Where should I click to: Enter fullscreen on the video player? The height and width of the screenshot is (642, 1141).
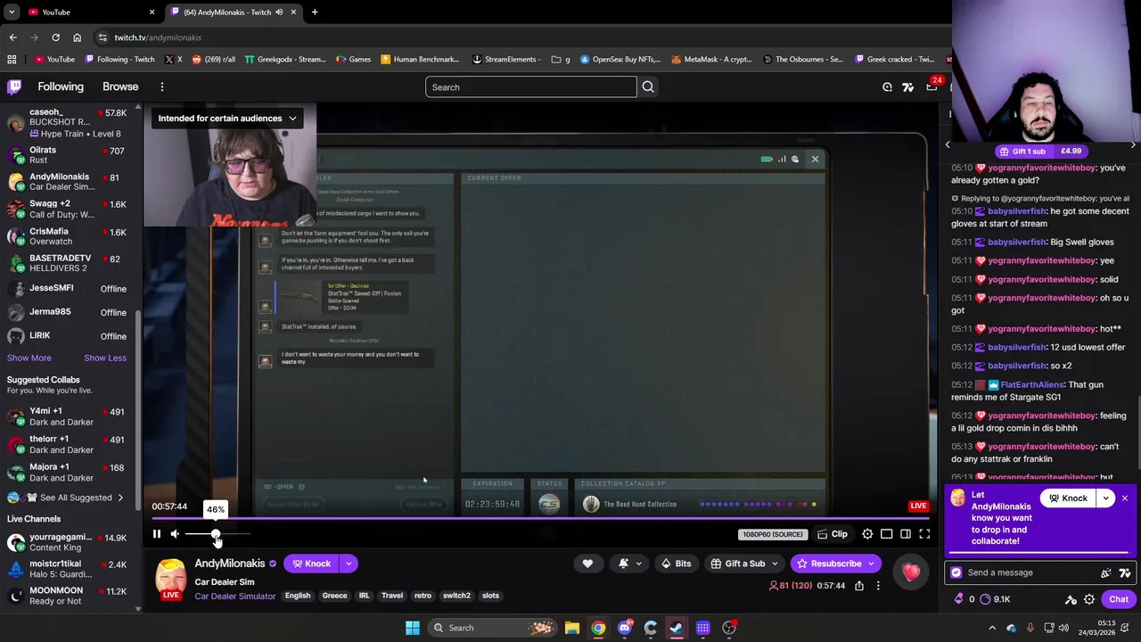tap(924, 534)
